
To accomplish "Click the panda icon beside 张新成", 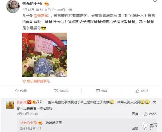I will coord(39,102).
